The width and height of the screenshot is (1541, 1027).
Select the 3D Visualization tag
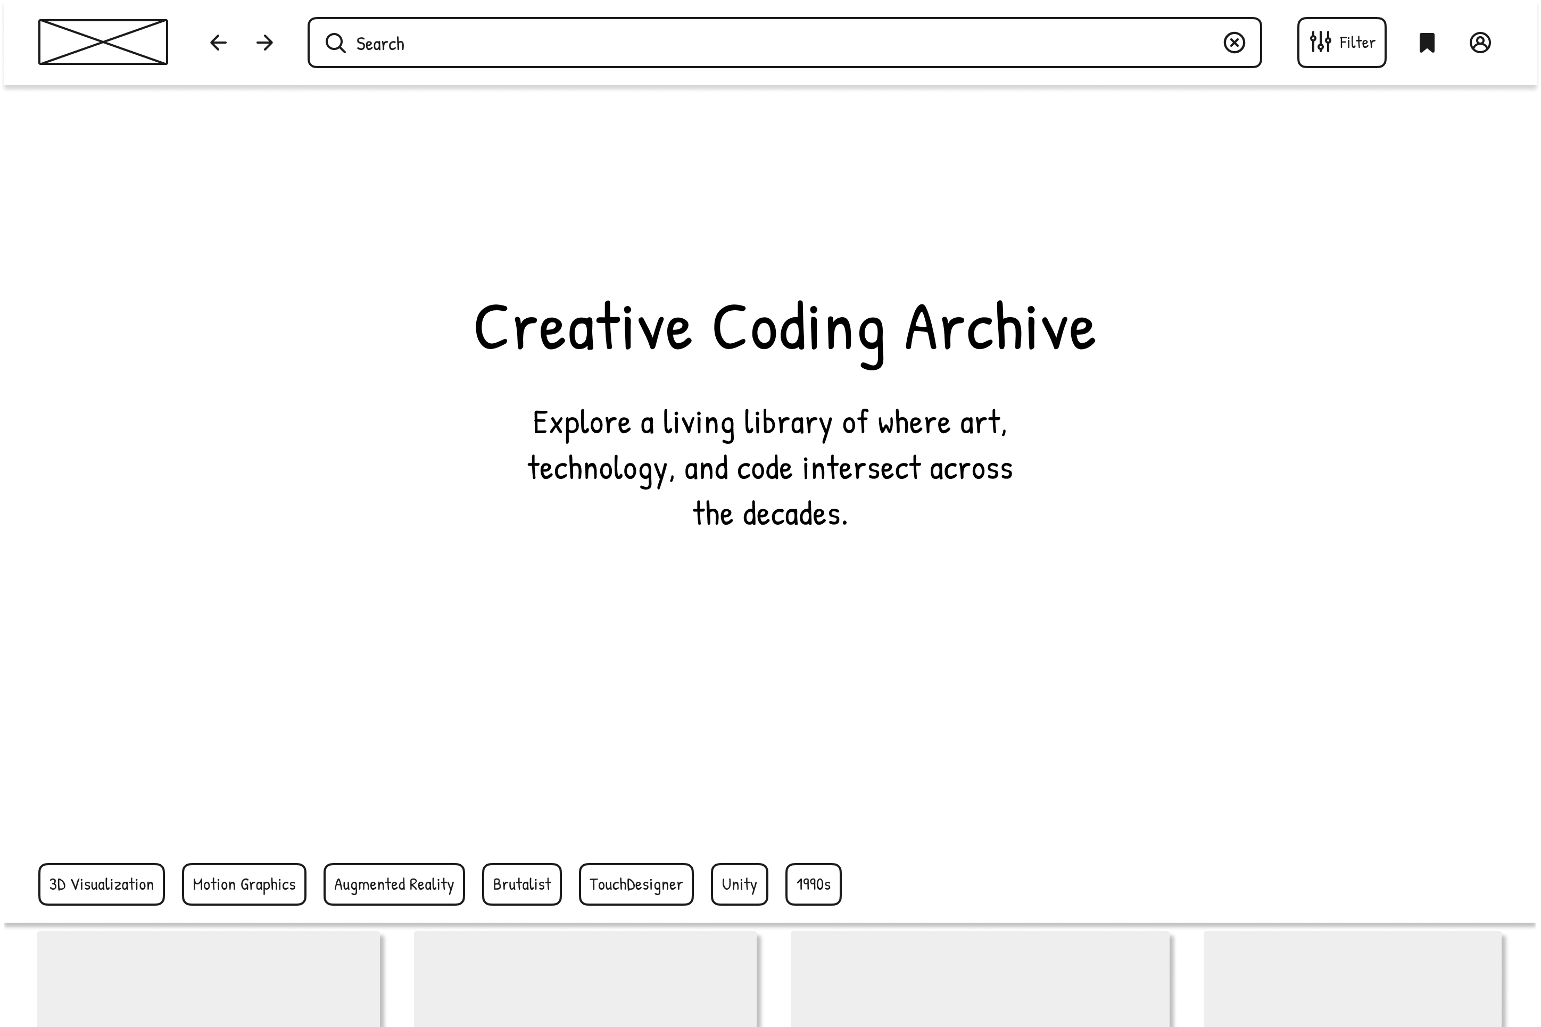tap(102, 884)
